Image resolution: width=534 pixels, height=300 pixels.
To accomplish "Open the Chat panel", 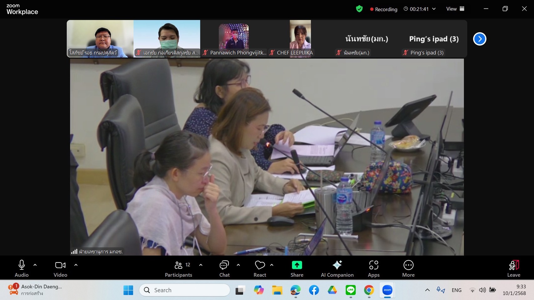I will [224, 268].
